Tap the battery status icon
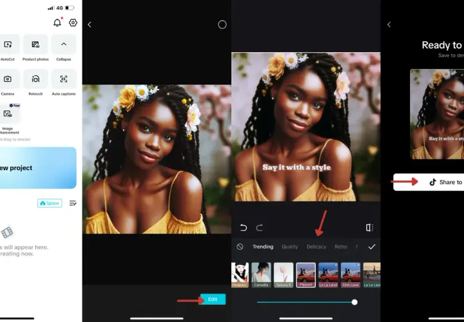Image resolution: width=464 pixels, height=322 pixels. (70, 8)
